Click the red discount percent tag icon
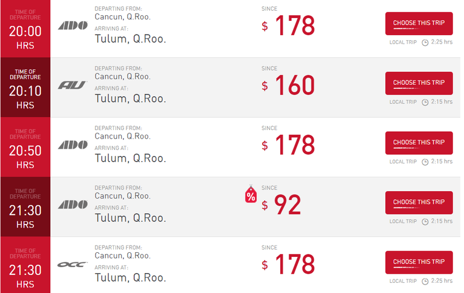The width and height of the screenshot is (464, 293). click(x=251, y=195)
